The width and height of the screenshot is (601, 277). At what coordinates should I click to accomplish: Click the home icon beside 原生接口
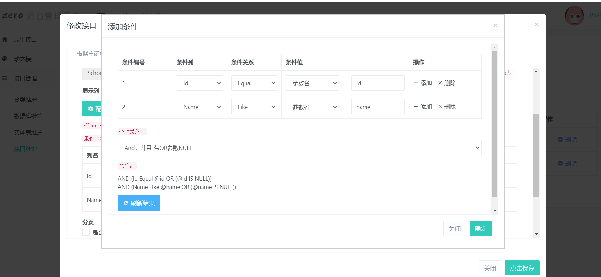click(x=5, y=39)
